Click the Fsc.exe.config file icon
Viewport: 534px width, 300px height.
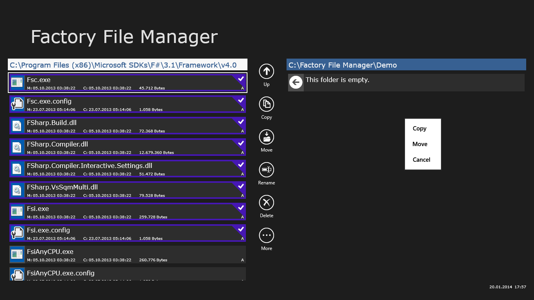[x=17, y=104]
